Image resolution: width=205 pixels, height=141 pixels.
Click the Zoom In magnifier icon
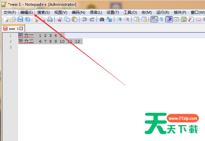pos(119,20)
